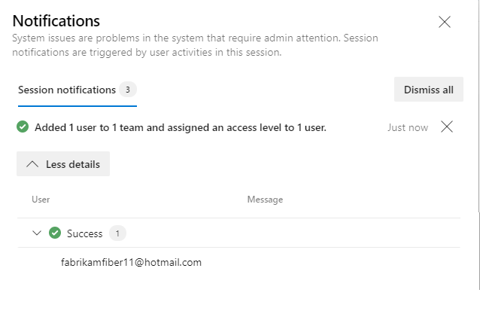Image resolution: width=480 pixels, height=311 pixels.
Task: Click the Message column header
Action: coord(265,200)
